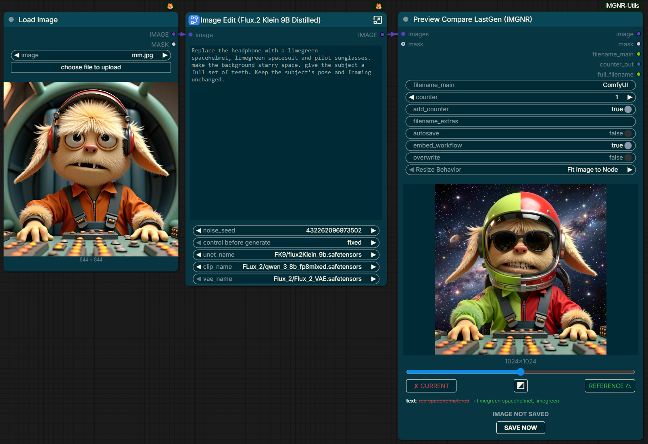Image resolution: width=648 pixels, height=444 pixels.
Task: Click Image Edit image input socket
Action: pyautogui.click(x=191, y=35)
